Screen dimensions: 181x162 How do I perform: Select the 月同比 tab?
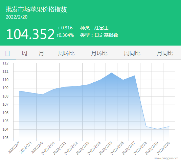[165, 53]
